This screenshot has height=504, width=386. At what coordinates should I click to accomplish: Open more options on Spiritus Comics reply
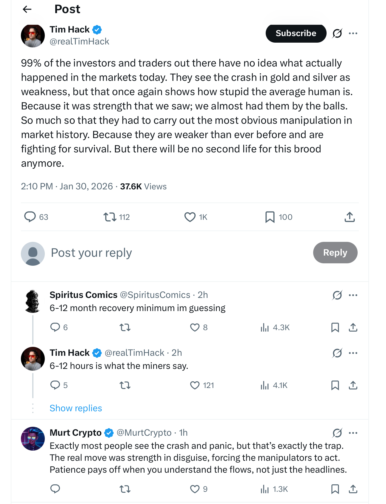pos(353,295)
